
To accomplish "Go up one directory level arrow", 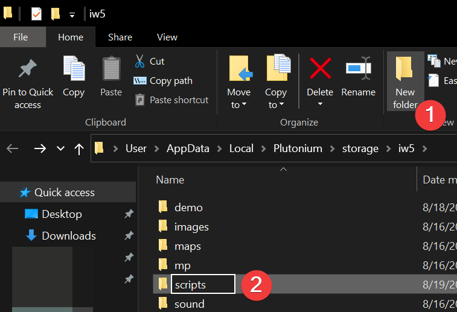I will 78,149.
